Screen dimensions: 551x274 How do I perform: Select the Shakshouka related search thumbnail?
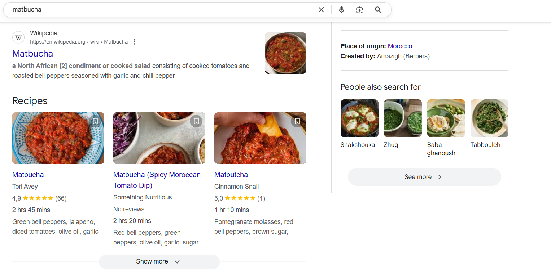tap(359, 118)
